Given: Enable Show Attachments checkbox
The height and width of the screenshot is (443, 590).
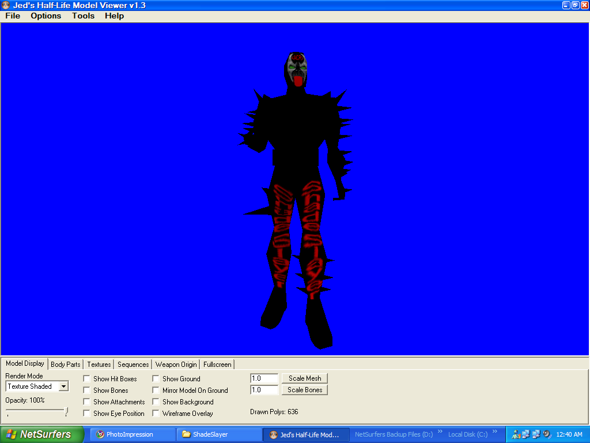Looking at the screenshot, I should (86, 401).
